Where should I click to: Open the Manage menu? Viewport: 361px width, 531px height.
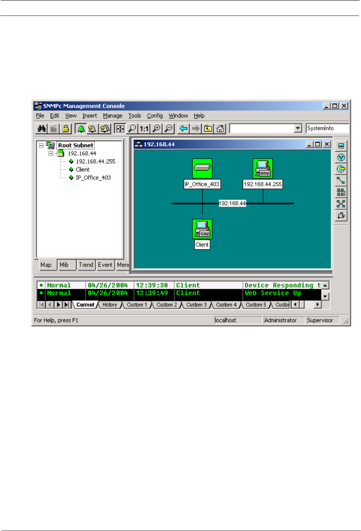(113, 116)
